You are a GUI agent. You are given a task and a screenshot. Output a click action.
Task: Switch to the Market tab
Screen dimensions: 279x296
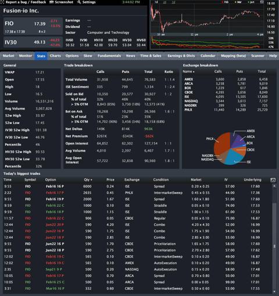[9, 56]
